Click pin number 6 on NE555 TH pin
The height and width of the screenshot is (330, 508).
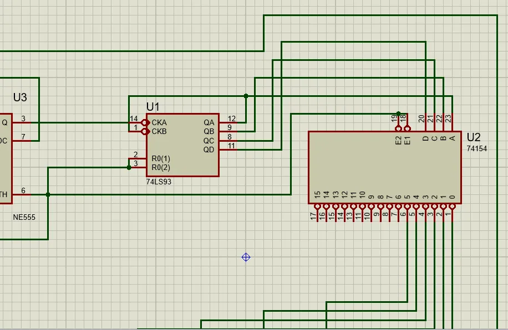click(x=23, y=191)
